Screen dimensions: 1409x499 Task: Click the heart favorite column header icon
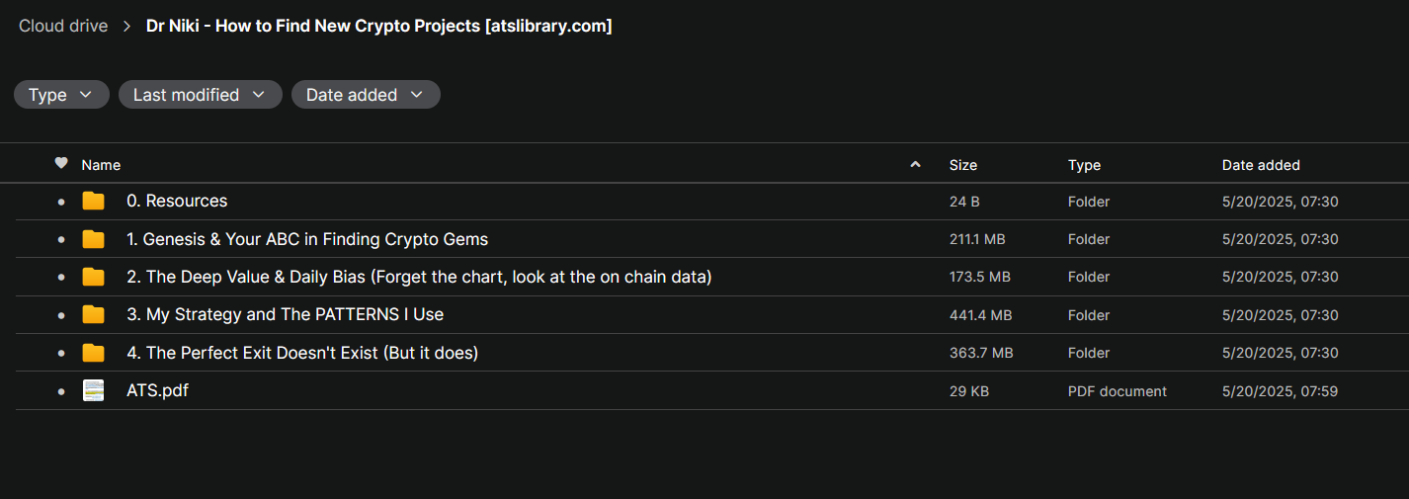click(61, 164)
